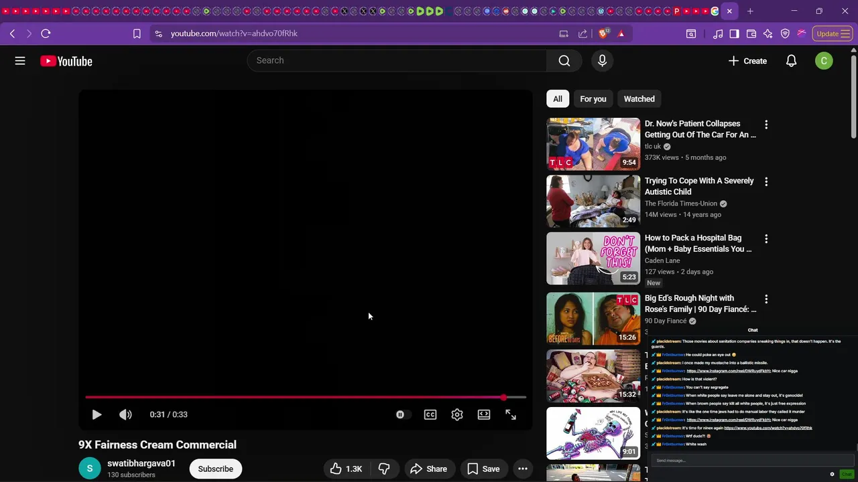This screenshot has width=858, height=482.
Task: Open the notifications bell
Action: coord(791,61)
